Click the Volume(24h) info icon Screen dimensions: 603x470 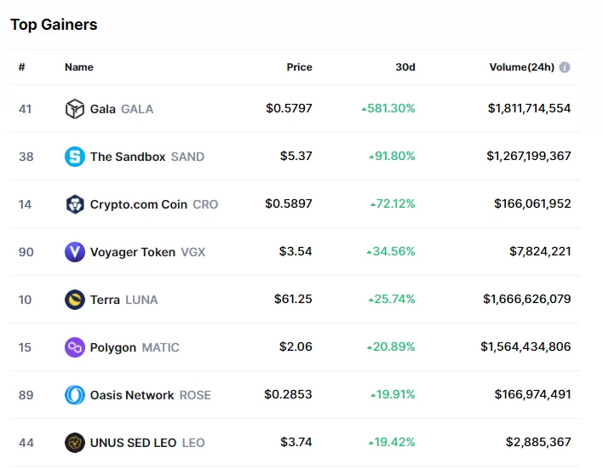[x=565, y=67]
